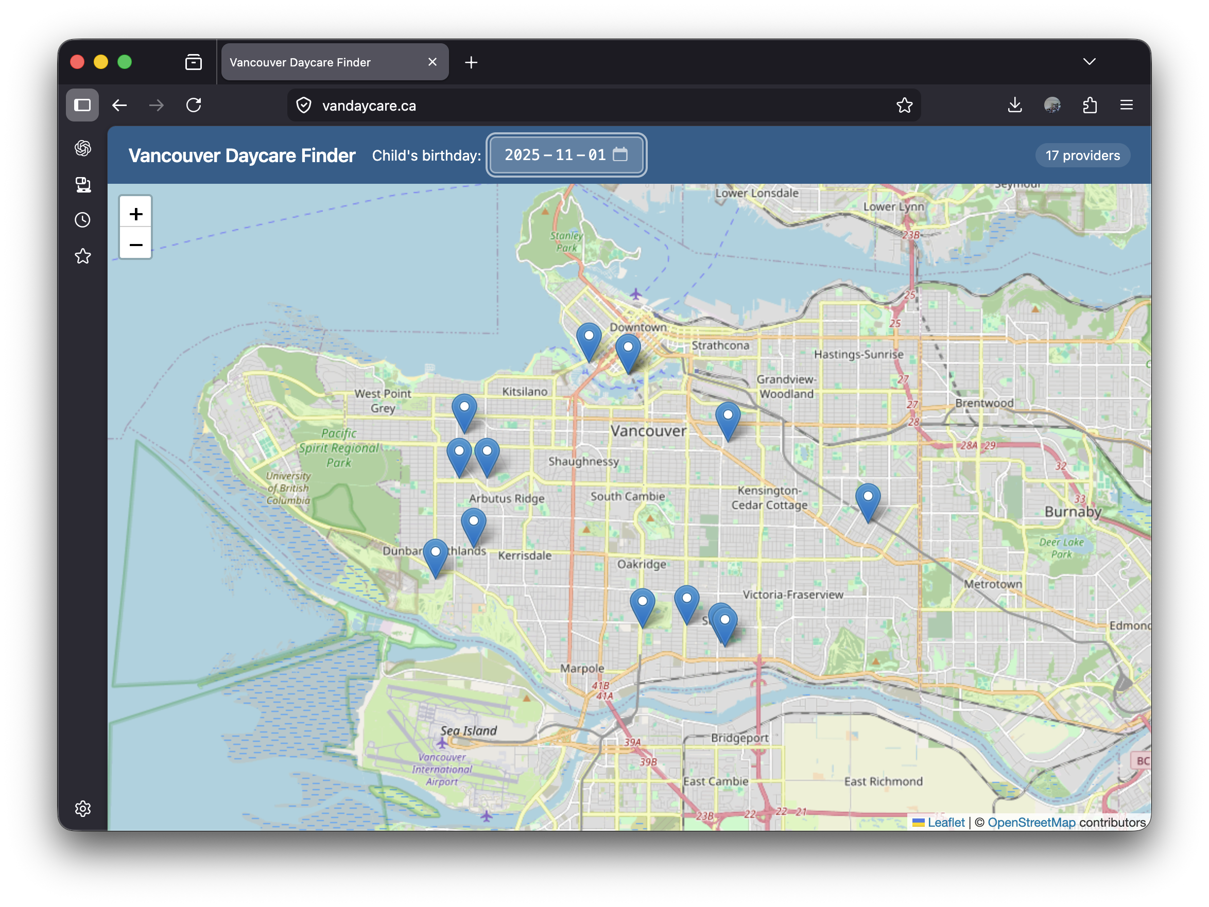Reload the vandaycare.ca page
The width and height of the screenshot is (1209, 907).
click(x=194, y=105)
